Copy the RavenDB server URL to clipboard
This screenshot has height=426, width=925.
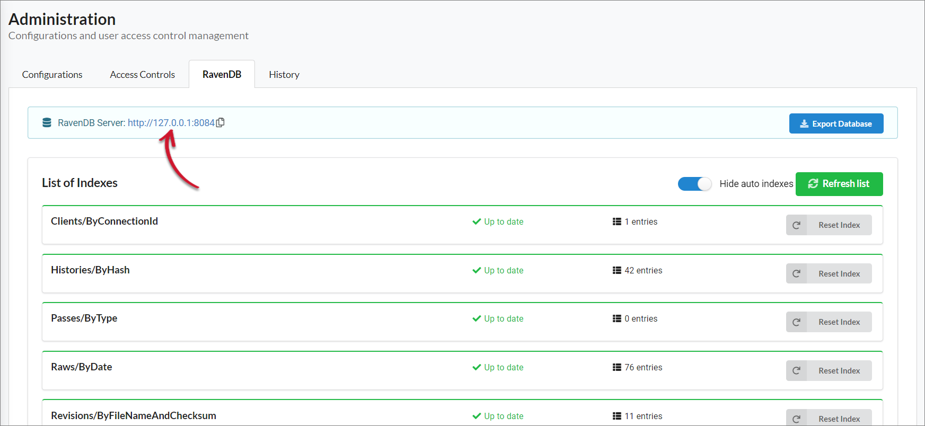click(221, 122)
